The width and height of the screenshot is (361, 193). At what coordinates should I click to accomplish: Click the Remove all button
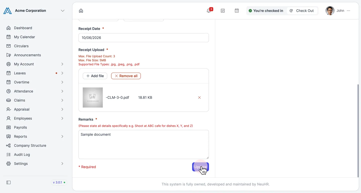click(126, 76)
